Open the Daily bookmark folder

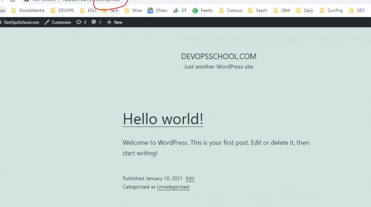click(305, 10)
